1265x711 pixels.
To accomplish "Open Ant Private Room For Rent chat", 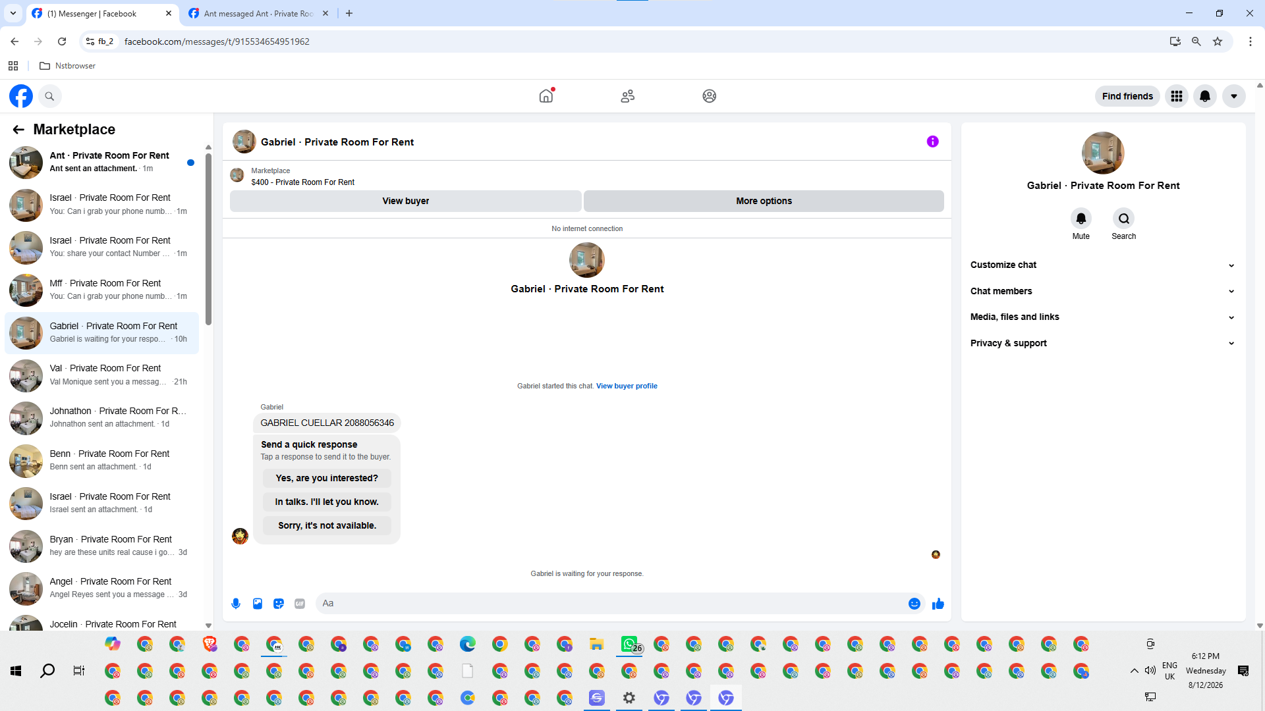I will (102, 162).
